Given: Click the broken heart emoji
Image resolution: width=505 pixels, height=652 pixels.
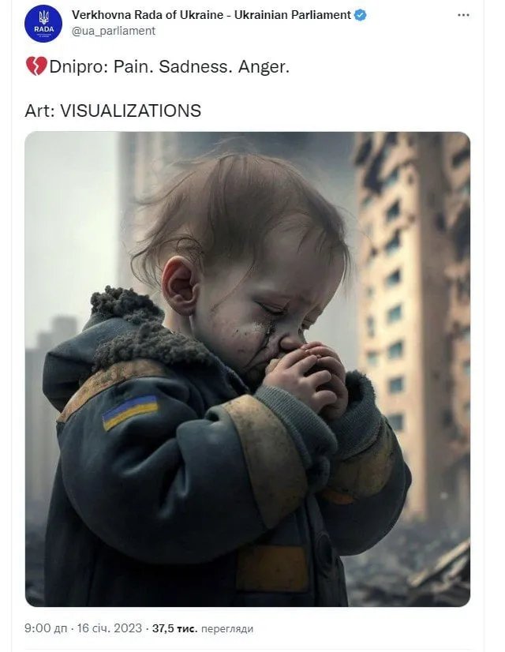Looking at the screenshot, I should coord(36,66).
